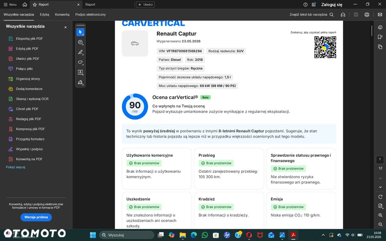The image size is (386, 241).
Task: Go to the previous page arrow
Action: [x=380, y=178]
